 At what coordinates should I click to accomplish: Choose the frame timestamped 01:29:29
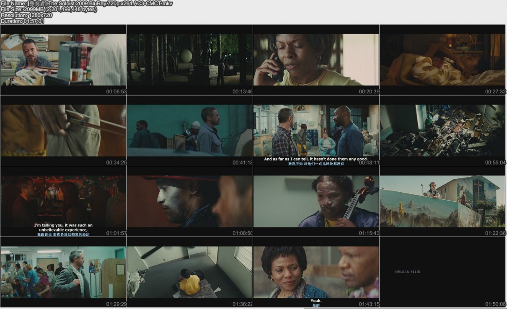pos(63,272)
